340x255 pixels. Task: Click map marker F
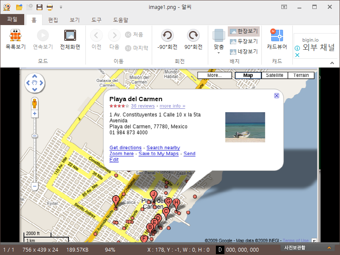144,239
